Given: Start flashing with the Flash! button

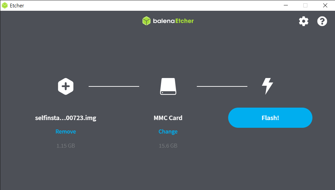Looking at the screenshot, I should (x=270, y=118).
